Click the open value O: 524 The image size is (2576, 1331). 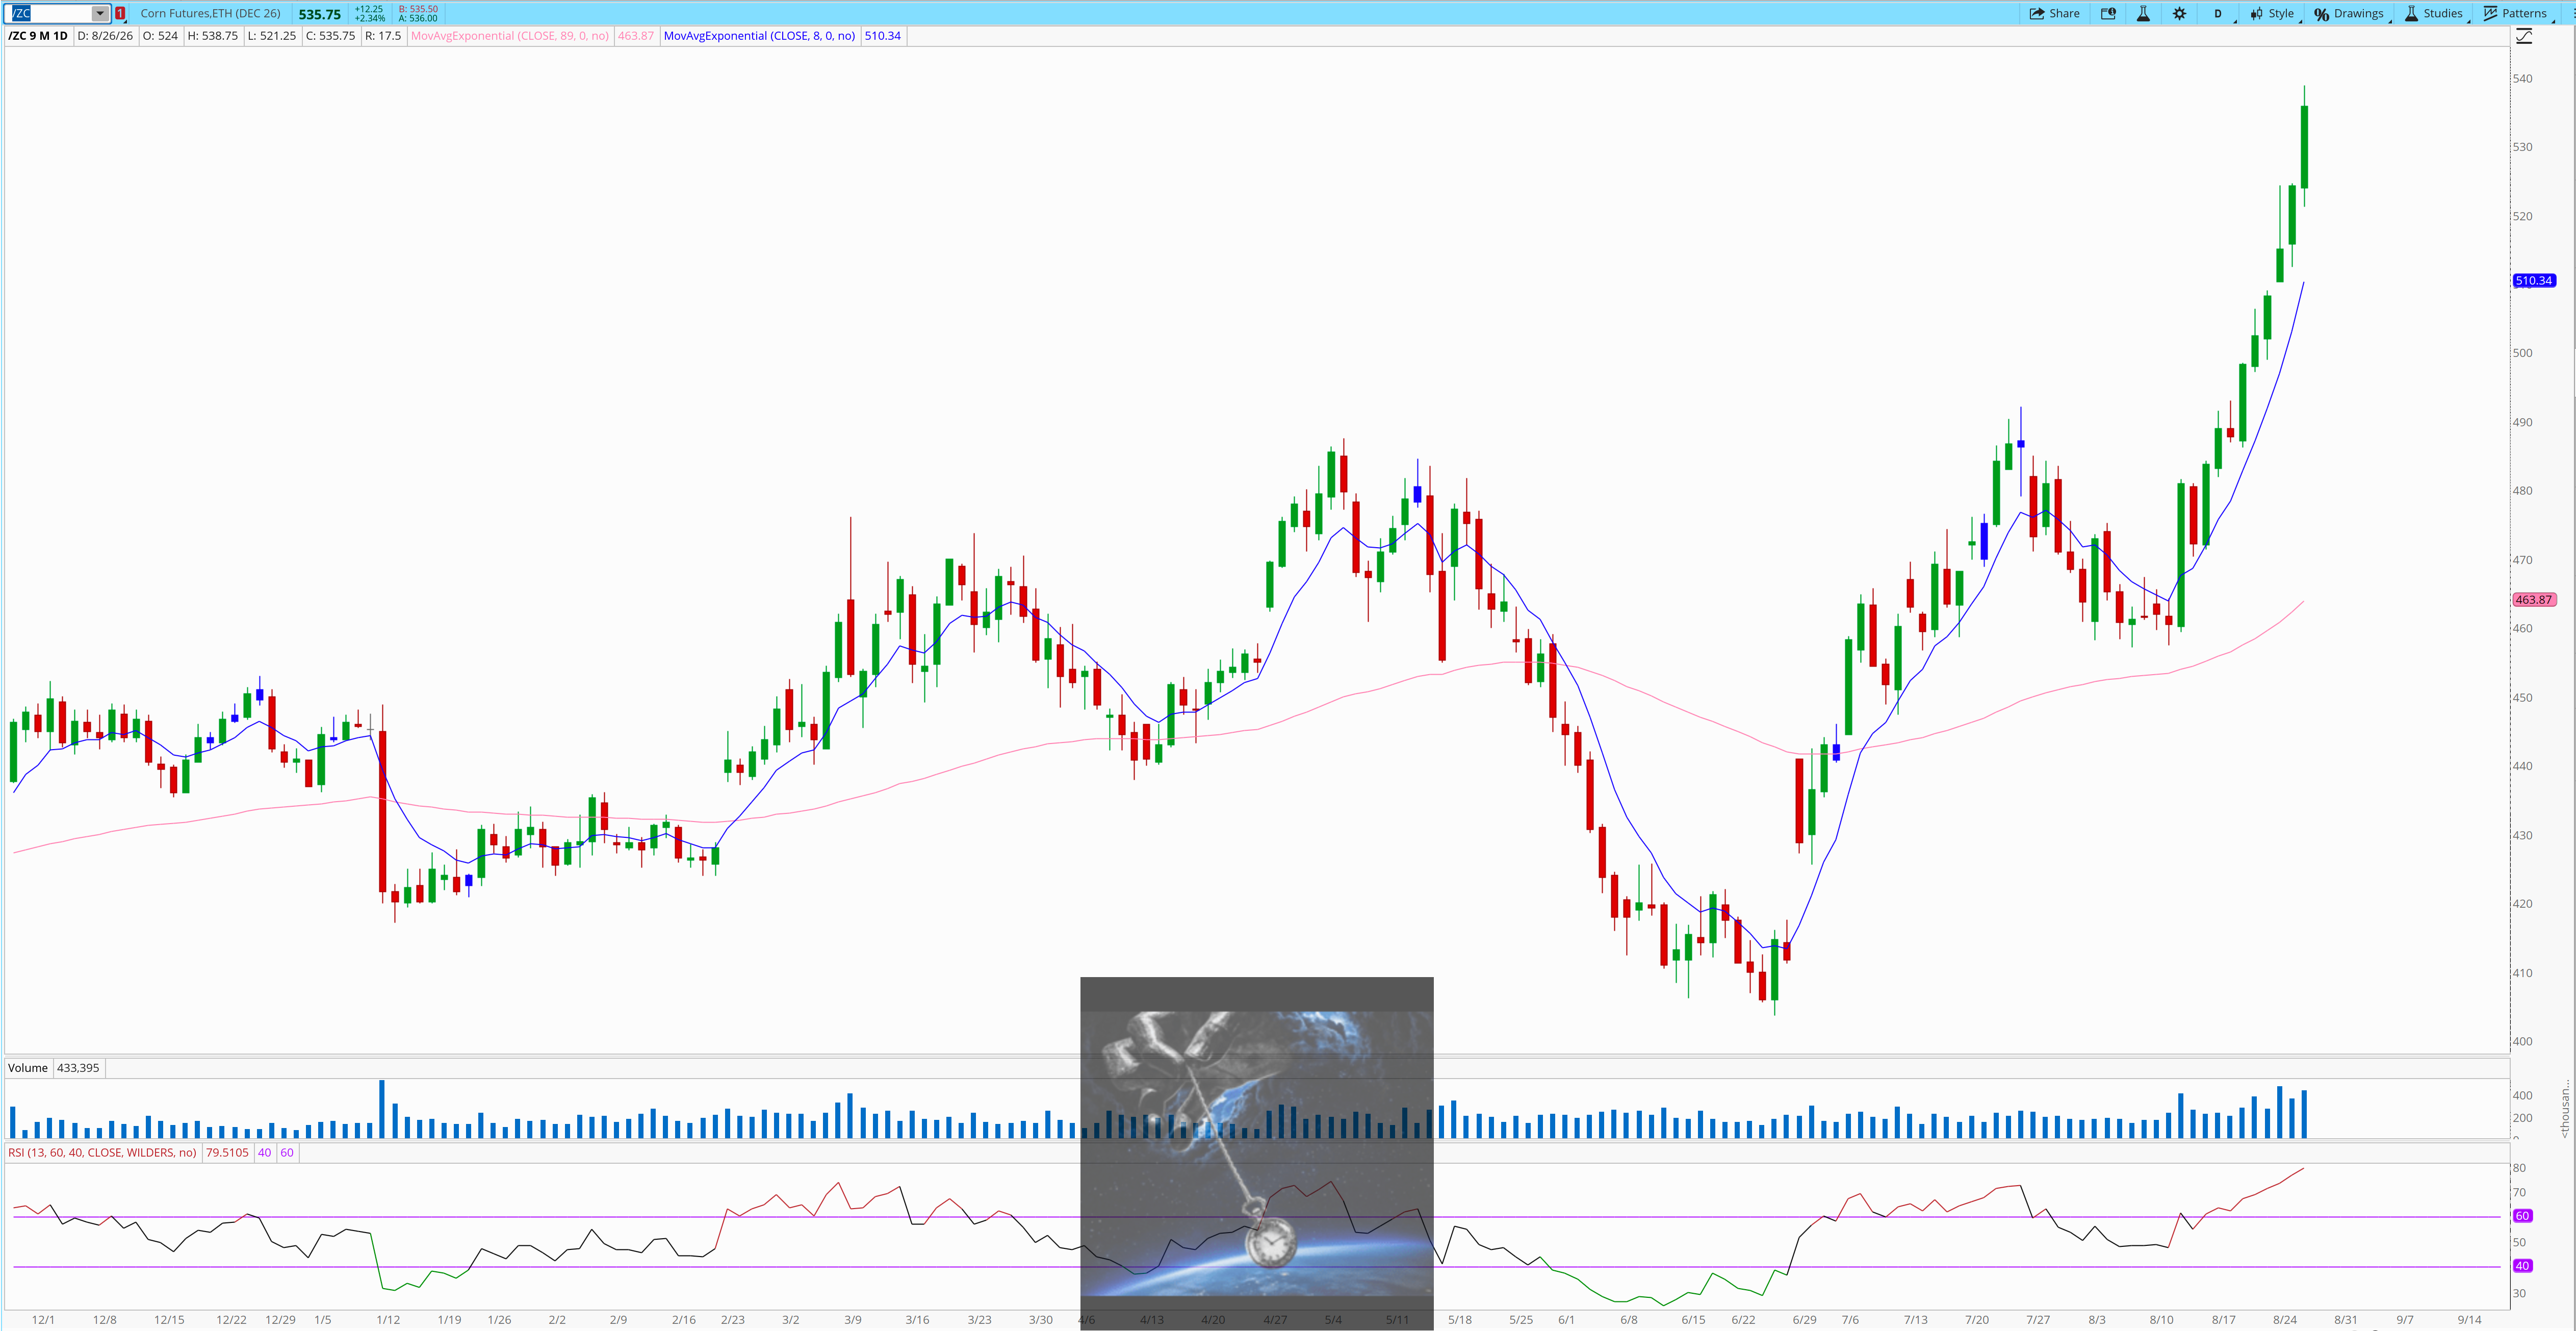tap(160, 36)
